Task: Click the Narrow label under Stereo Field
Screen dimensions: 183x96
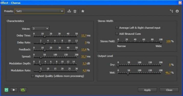Action: point(121,46)
